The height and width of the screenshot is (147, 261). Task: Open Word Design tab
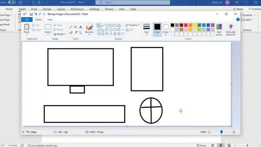coord(47,9)
